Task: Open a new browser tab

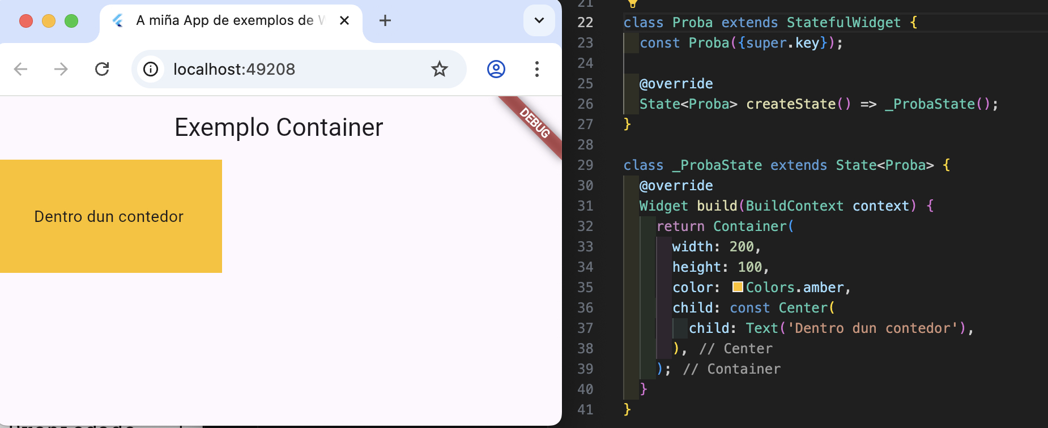Action: [385, 21]
